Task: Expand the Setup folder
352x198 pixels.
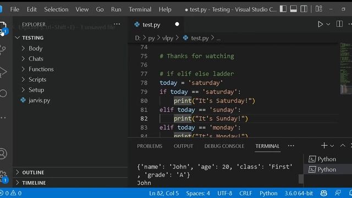Action: pos(70,90)
